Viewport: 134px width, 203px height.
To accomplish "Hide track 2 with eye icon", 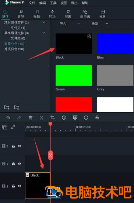I will click(20, 164).
